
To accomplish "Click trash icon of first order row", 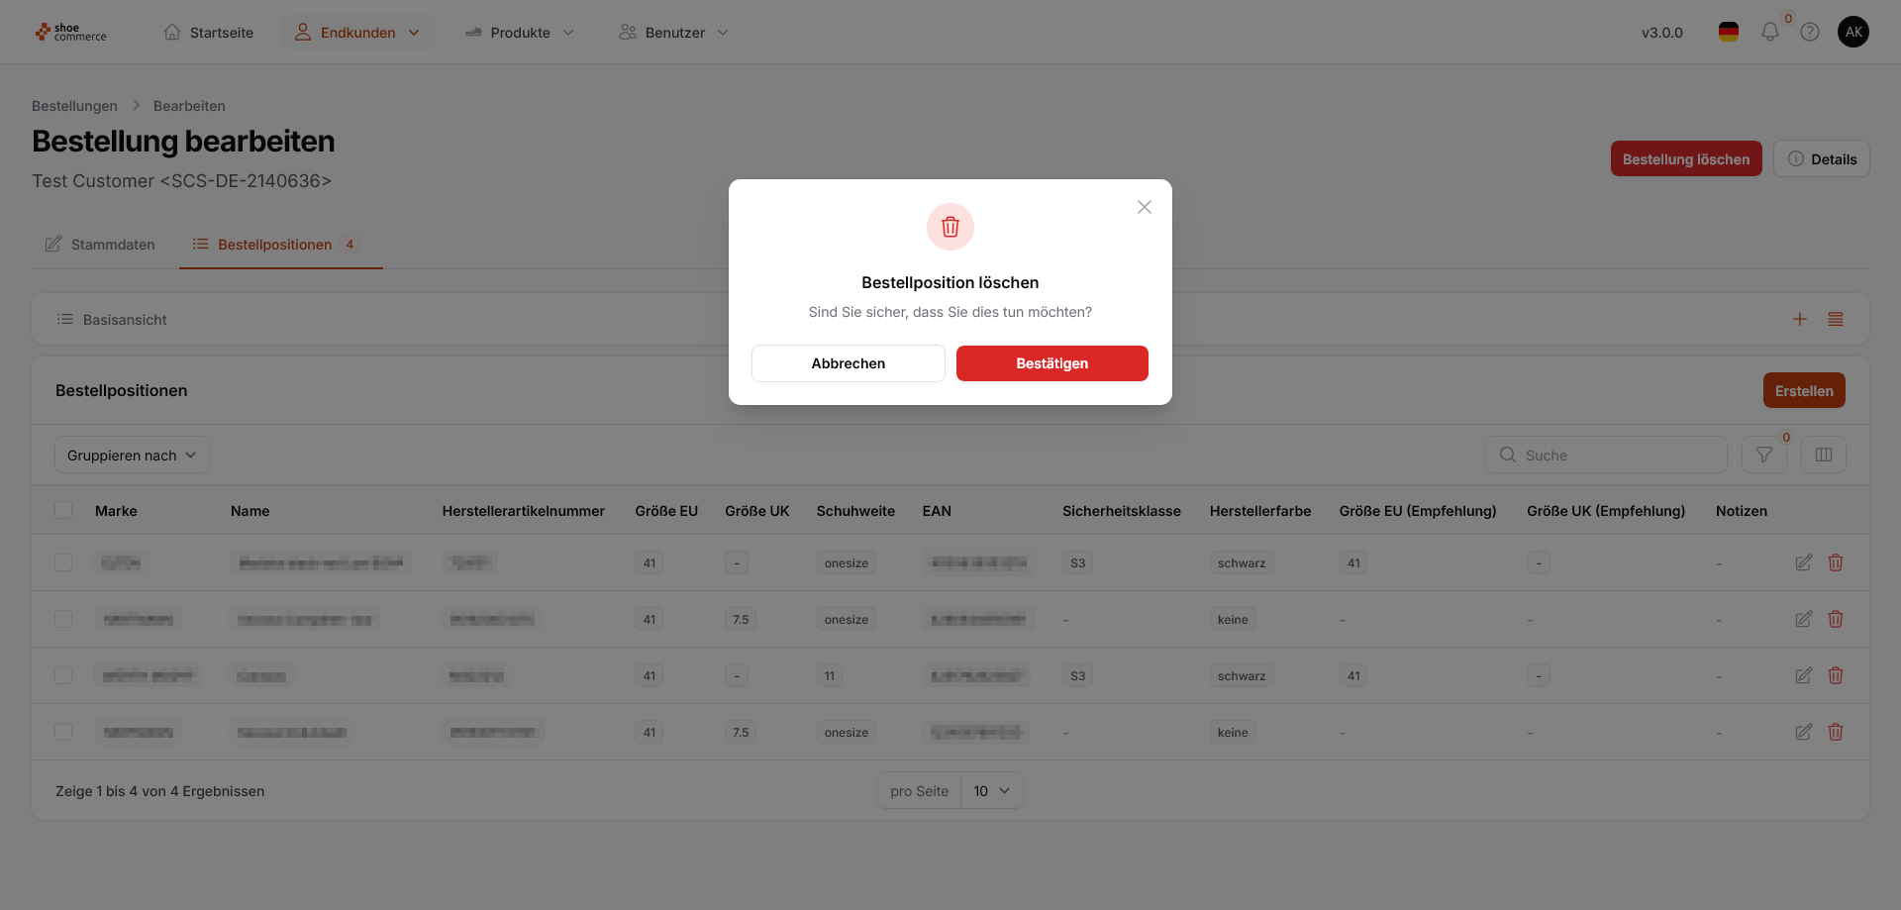I will (1836, 562).
